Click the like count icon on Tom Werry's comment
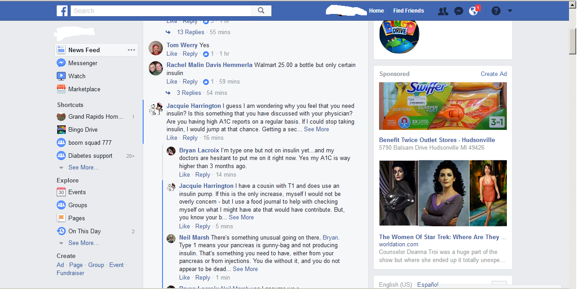 [206, 54]
